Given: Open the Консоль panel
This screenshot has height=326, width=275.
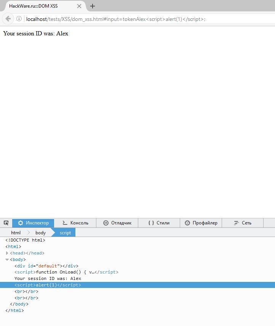Looking at the screenshot, I should (x=75, y=223).
